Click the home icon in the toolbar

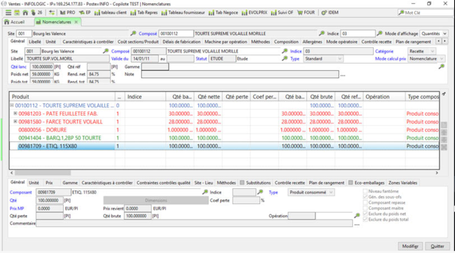(25, 13)
